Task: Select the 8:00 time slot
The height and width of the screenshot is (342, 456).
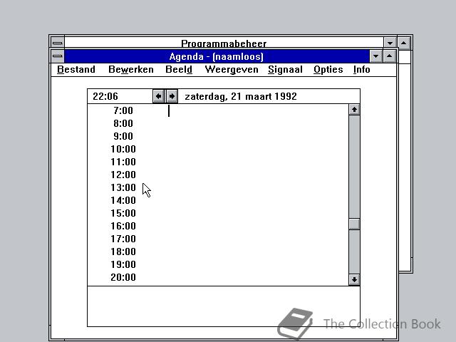Action: [123, 123]
